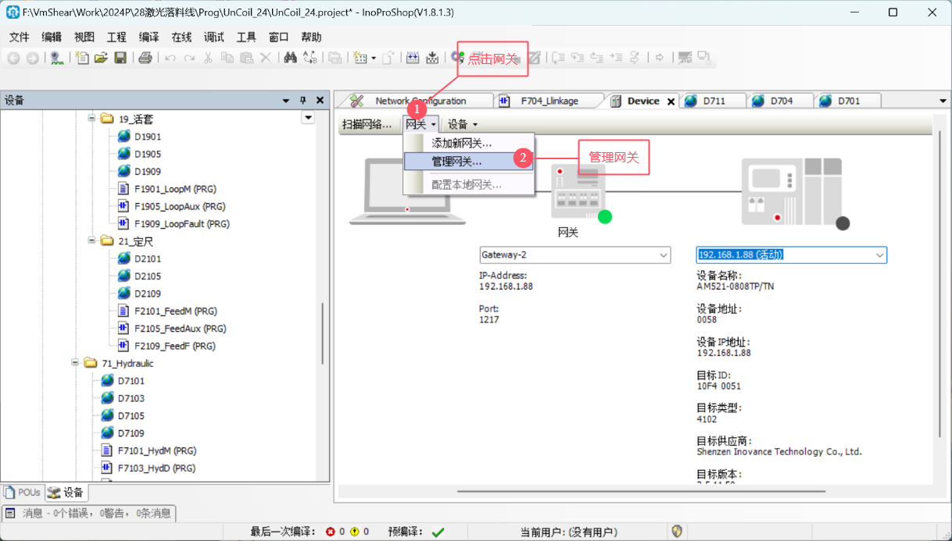
Task: Click the build/compile toolbar icon
Action: [x=413, y=58]
